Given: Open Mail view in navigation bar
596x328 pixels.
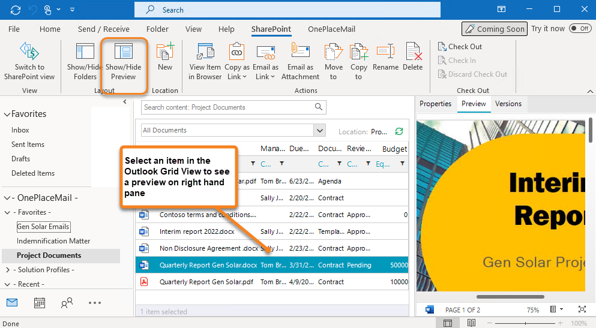Looking at the screenshot, I should point(12,303).
